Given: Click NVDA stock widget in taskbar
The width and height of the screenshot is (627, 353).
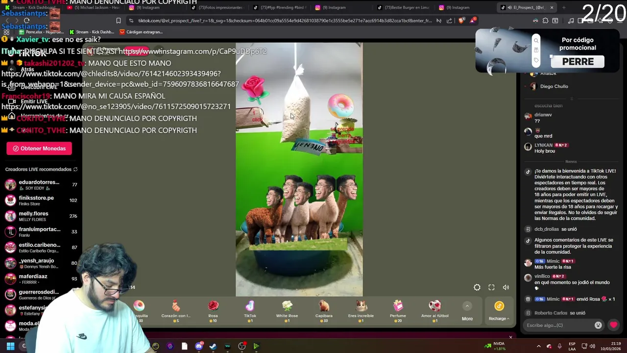Looking at the screenshot, I should point(495,346).
